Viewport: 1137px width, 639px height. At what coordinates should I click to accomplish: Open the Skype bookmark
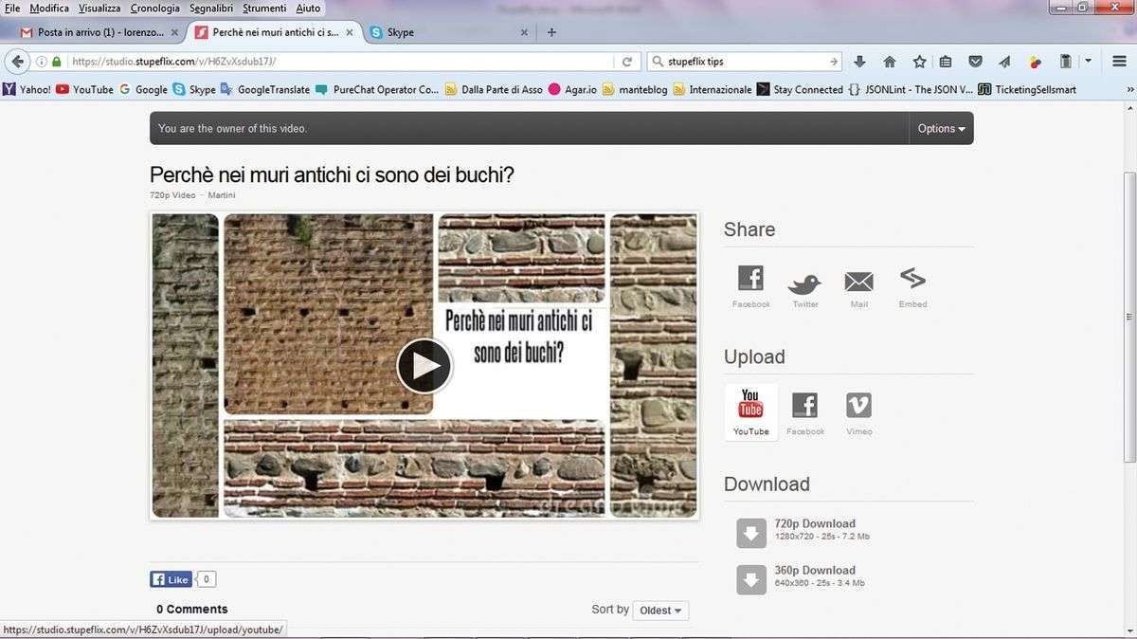click(x=194, y=90)
